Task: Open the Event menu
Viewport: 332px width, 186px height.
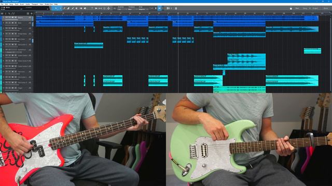Action: tap(22, 4)
